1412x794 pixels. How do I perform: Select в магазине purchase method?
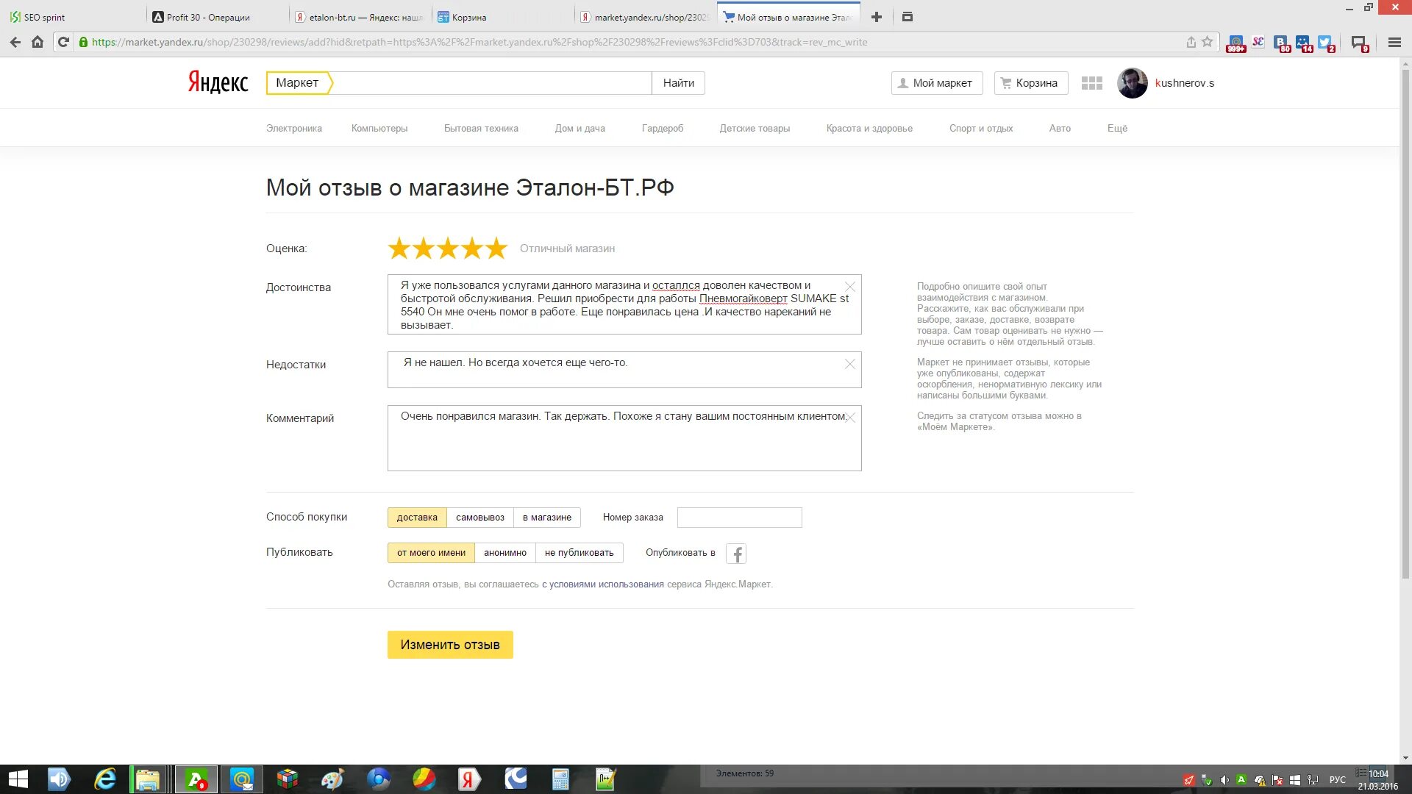tap(547, 518)
